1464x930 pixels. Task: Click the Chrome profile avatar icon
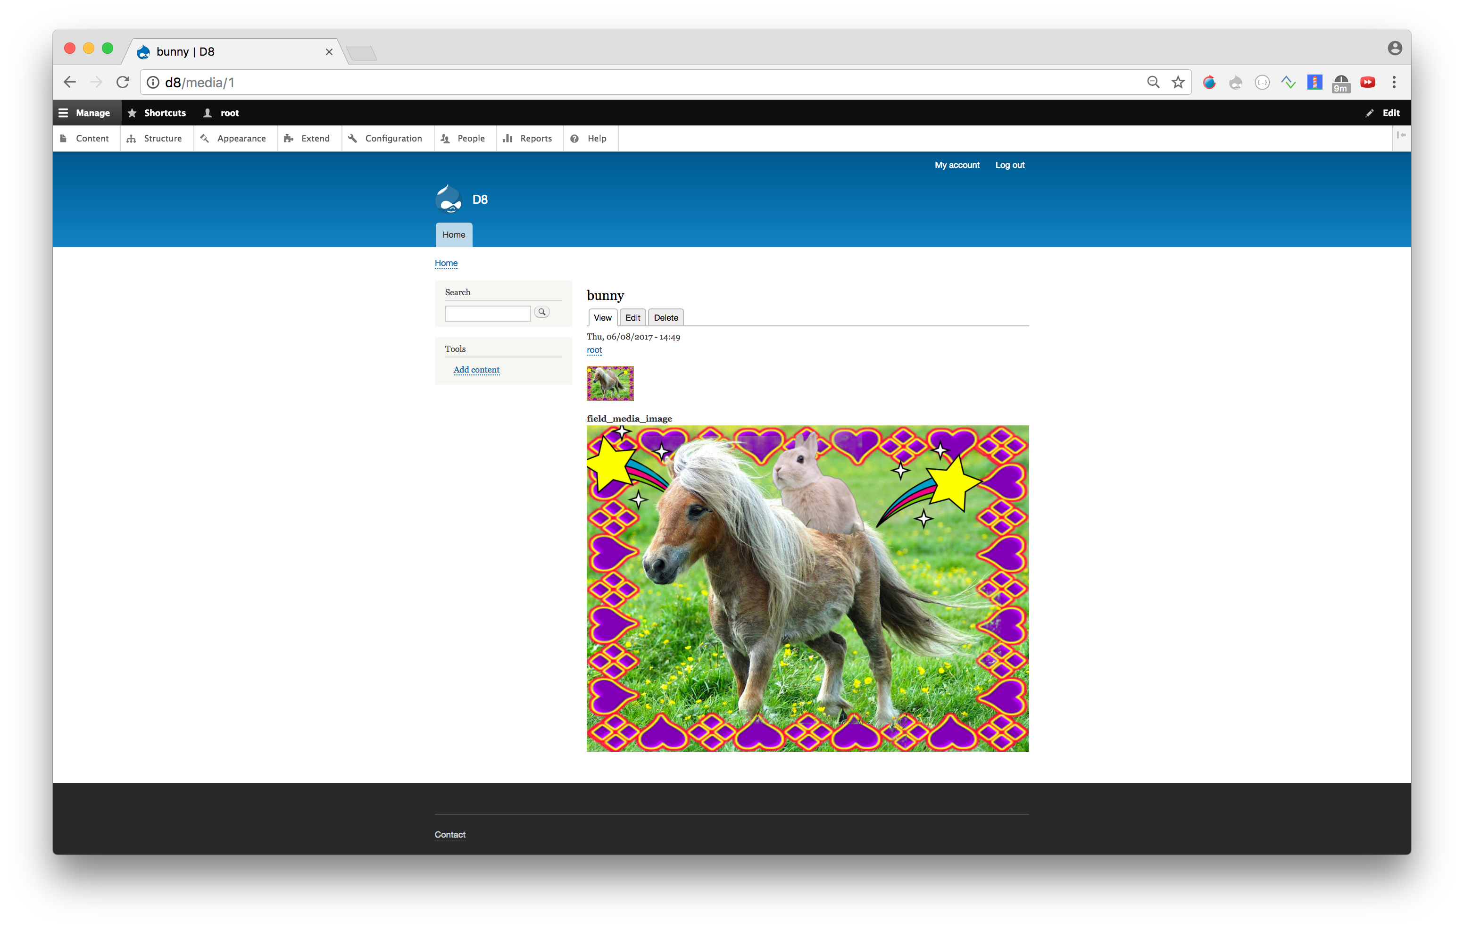(1395, 48)
